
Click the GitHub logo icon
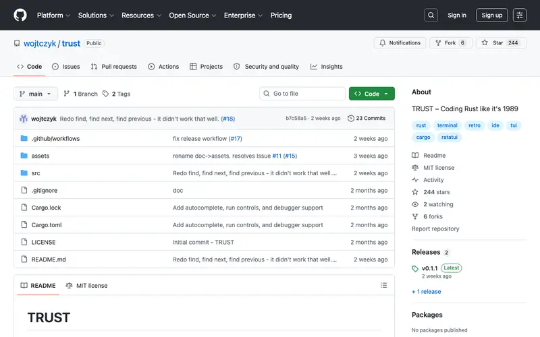(20, 15)
